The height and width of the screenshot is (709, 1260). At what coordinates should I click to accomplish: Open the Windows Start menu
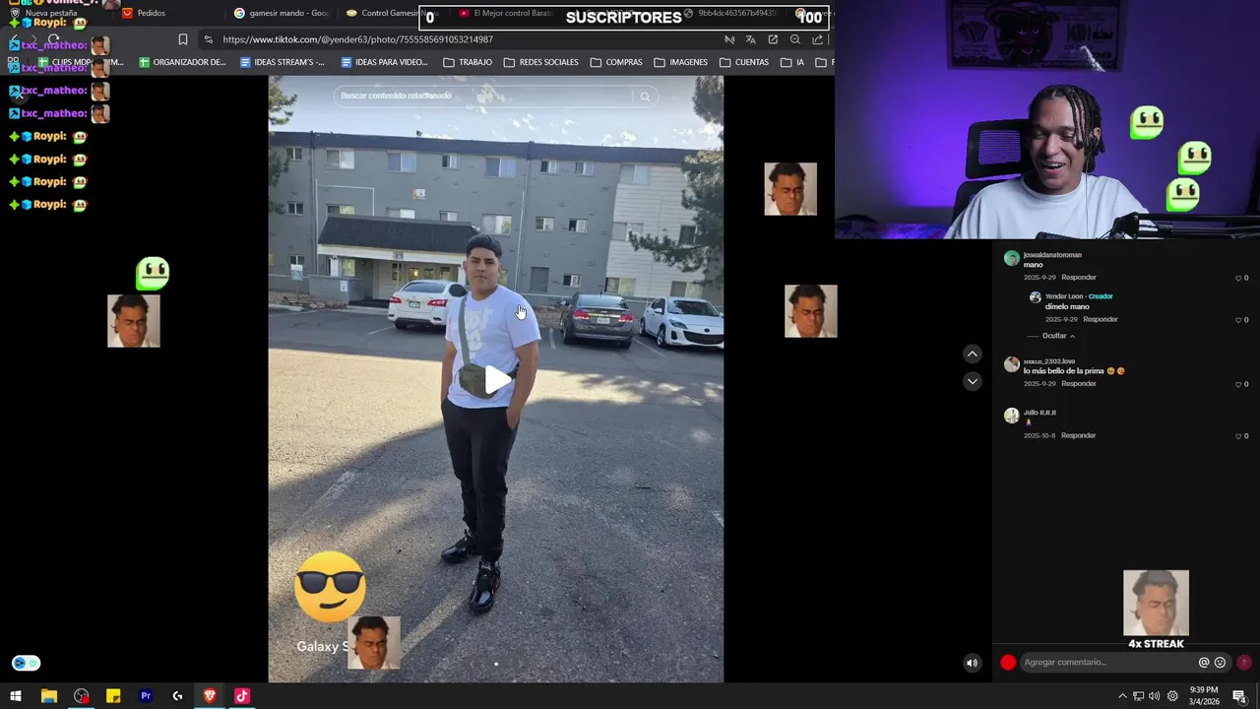[16, 696]
